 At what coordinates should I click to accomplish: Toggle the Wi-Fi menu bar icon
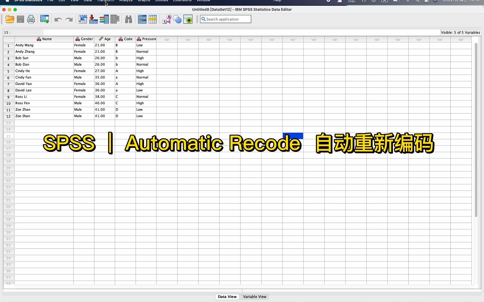(408, 1)
